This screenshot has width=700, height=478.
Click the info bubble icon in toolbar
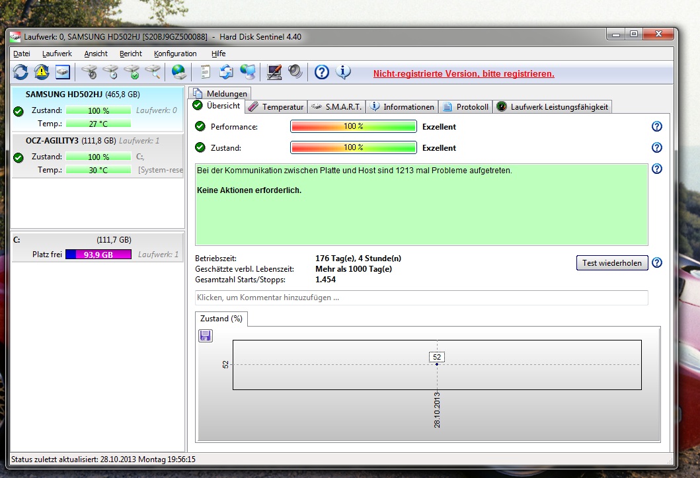click(x=343, y=72)
